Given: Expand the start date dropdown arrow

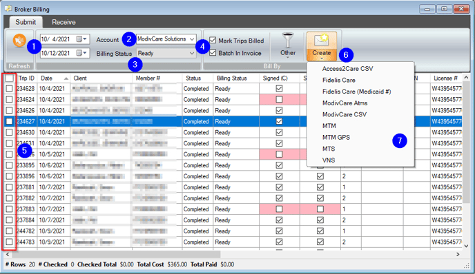Looking at the screenshot, I should click(x=85, y=39).
